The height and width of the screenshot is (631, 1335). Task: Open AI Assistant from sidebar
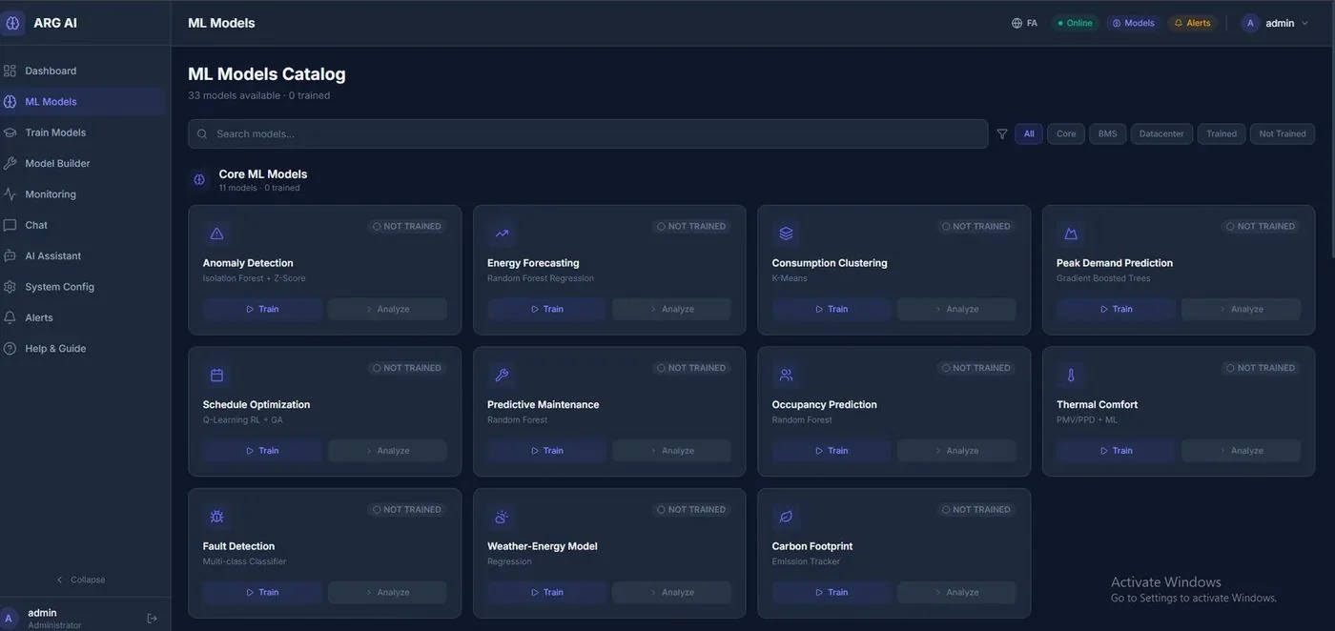(84, 255)
